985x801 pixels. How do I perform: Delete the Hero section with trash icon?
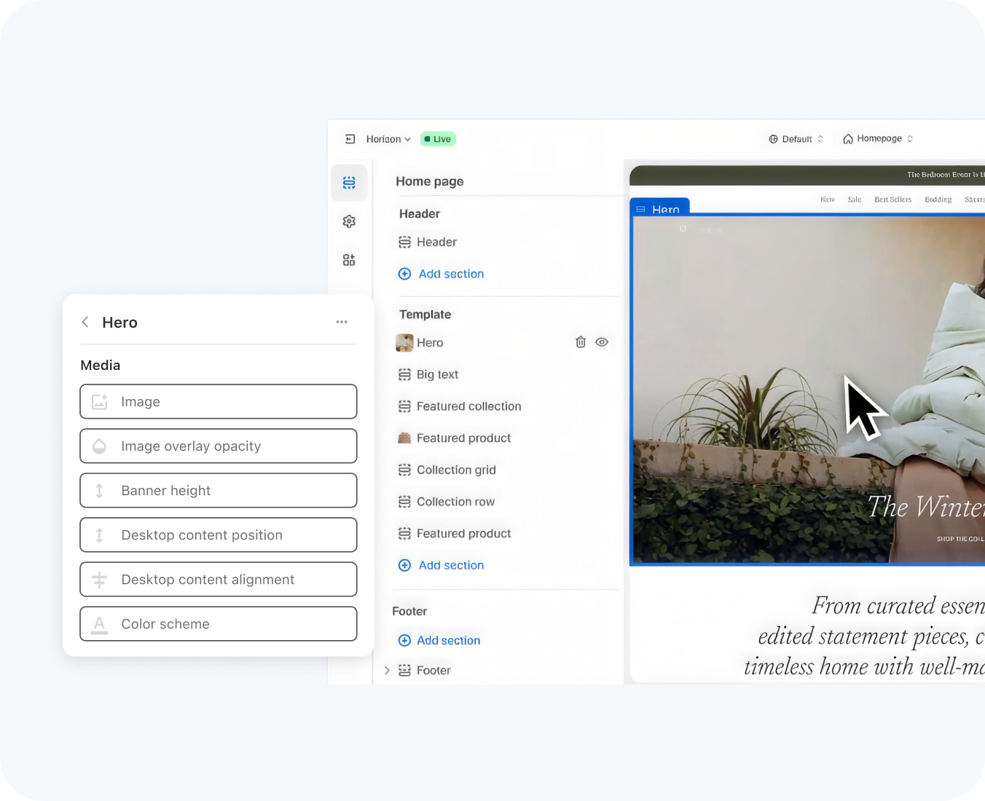[x=581, y=342]
